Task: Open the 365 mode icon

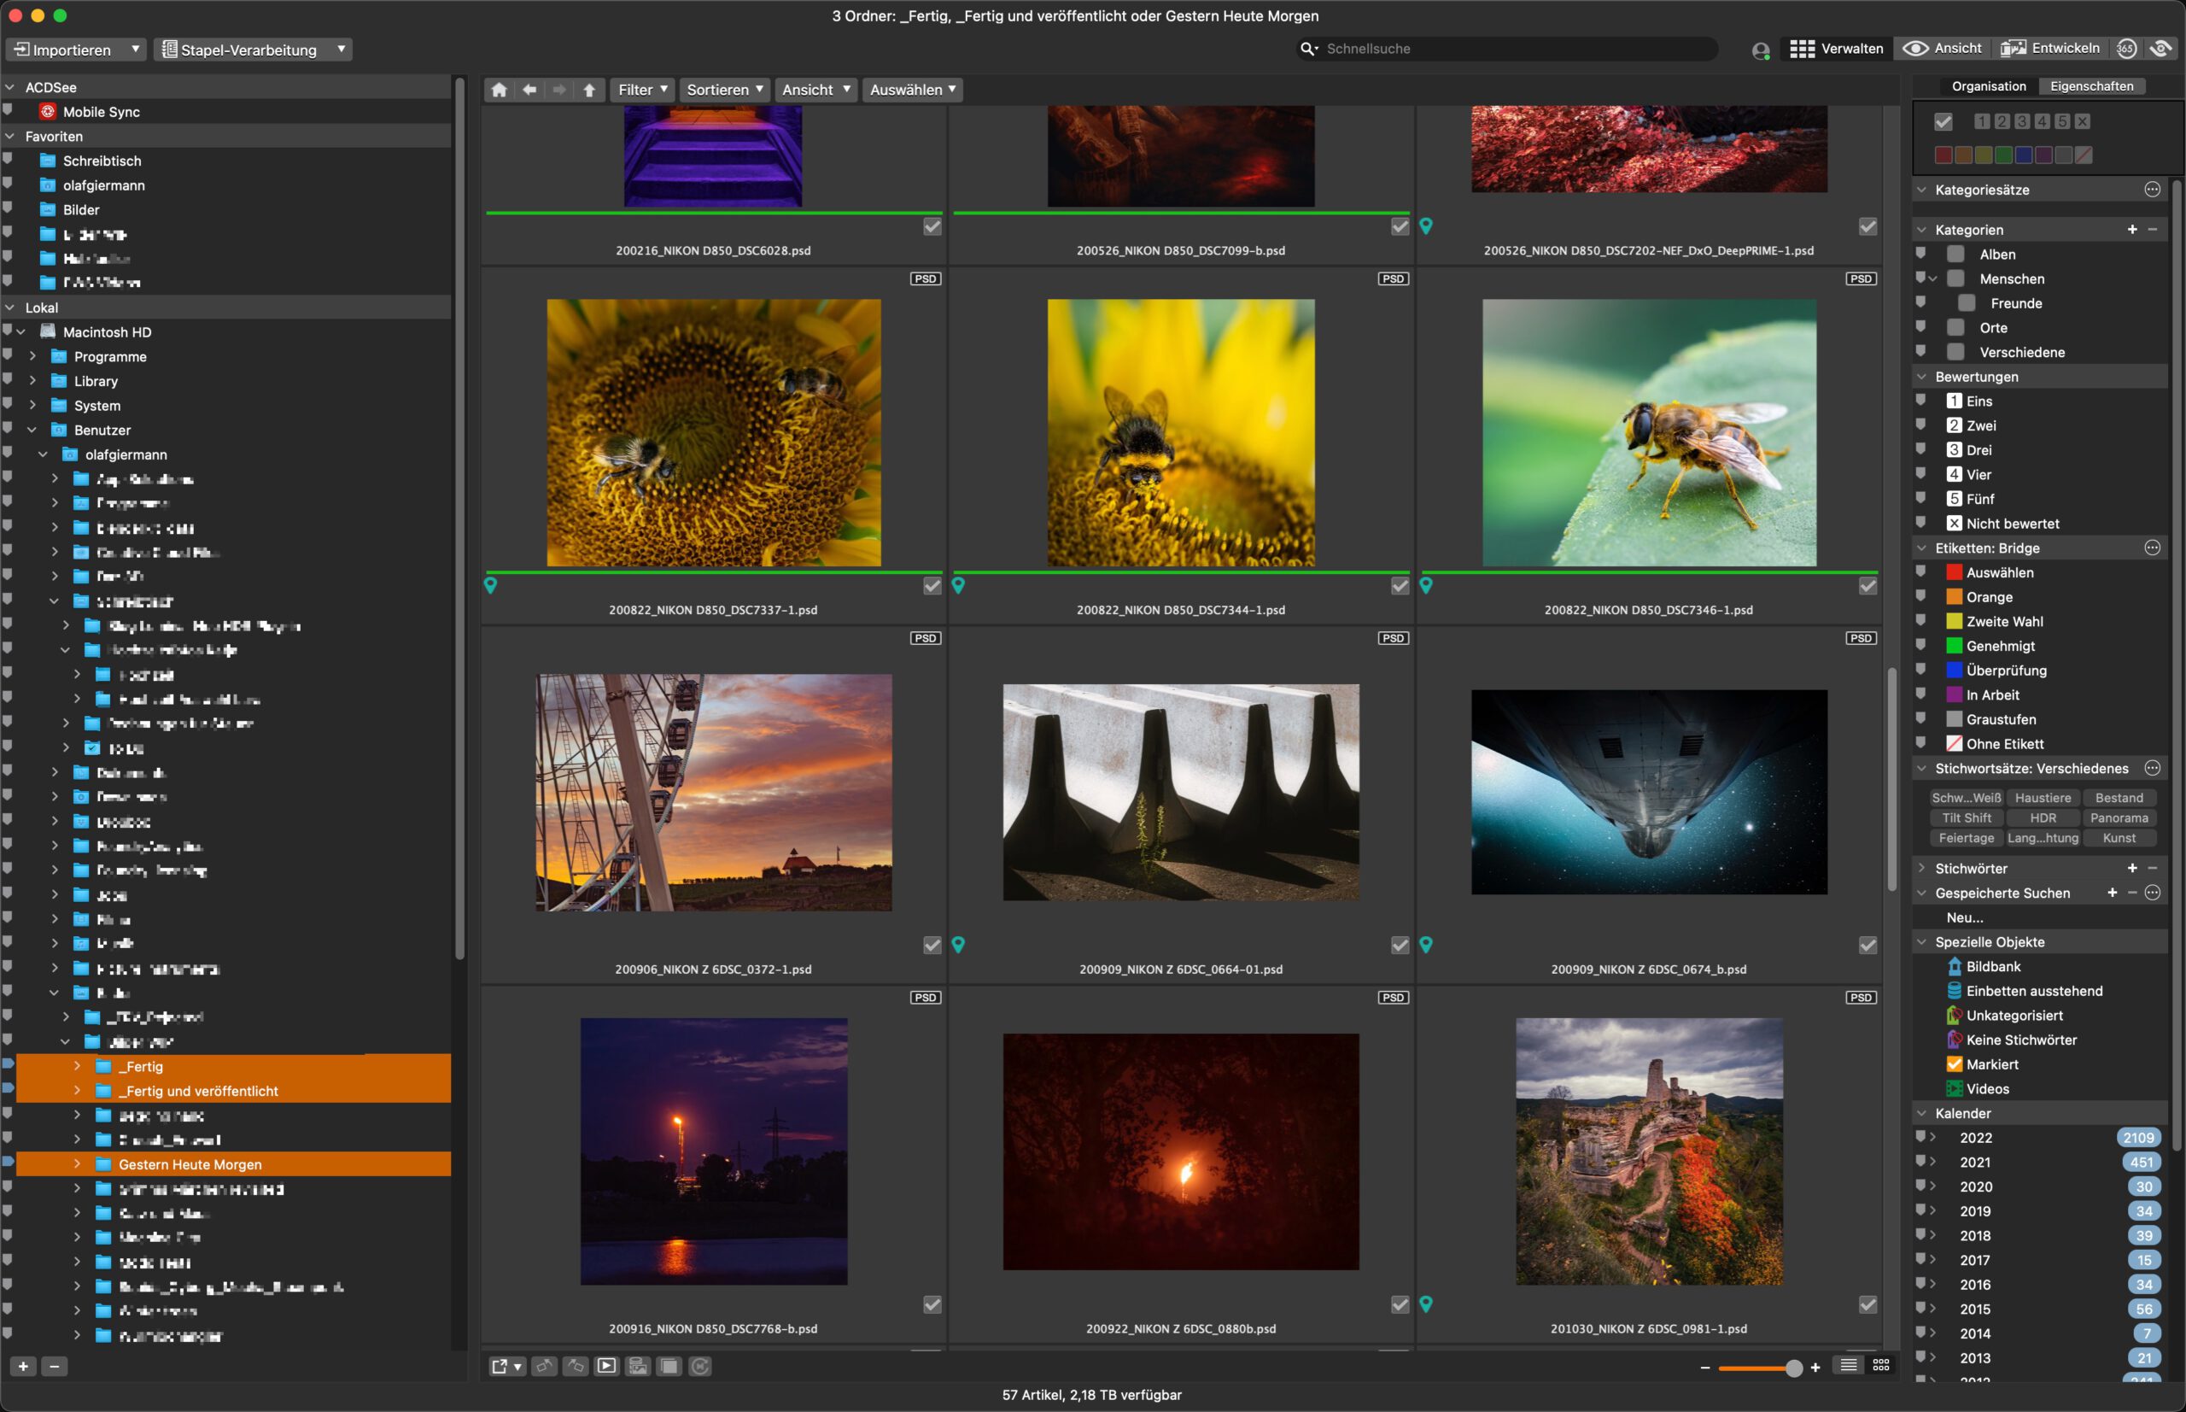Action: point(2126,49)
